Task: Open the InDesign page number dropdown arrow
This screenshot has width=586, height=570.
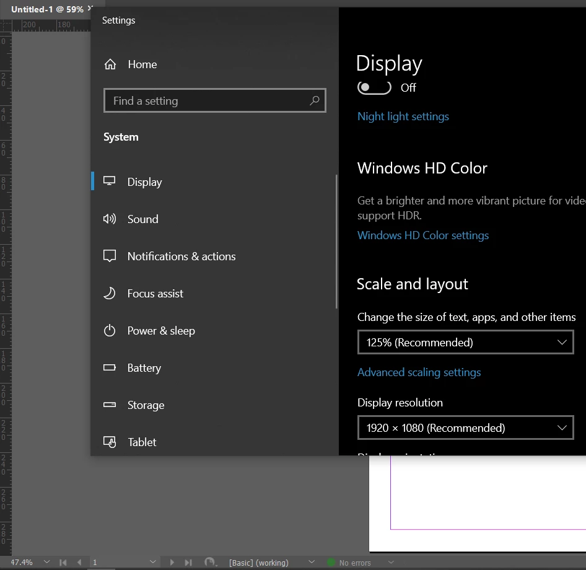Action: click(152, 562)
